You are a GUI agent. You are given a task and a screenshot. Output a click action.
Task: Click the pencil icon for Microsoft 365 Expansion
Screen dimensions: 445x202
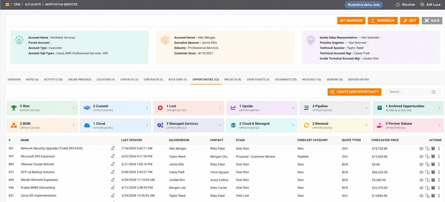pyautogui.click(x=113, y=156)
